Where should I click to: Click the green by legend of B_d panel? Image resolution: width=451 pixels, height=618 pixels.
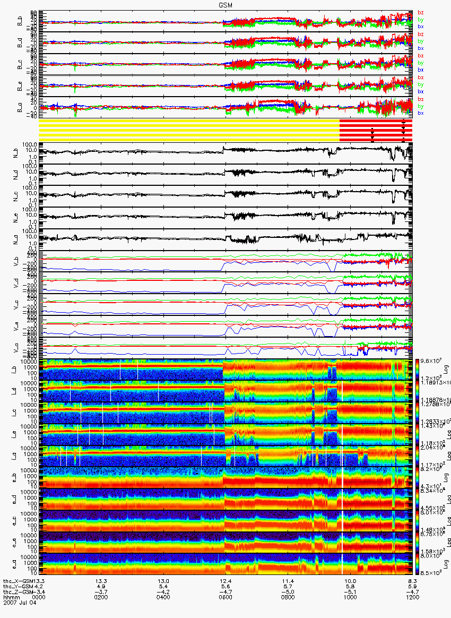pyautogui.click(x=421, y=41)
